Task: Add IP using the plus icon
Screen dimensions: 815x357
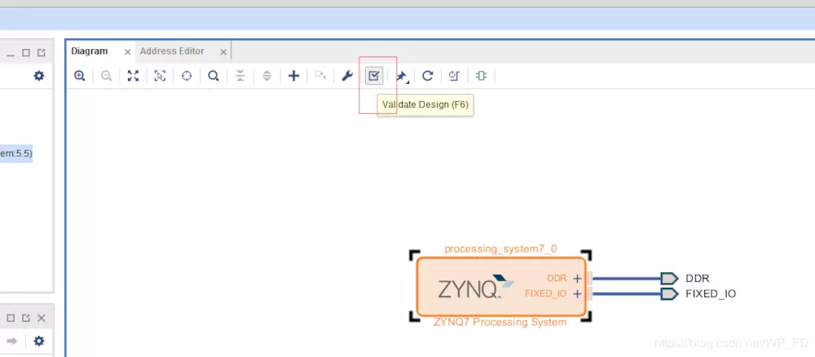Action: coord(293,76)
